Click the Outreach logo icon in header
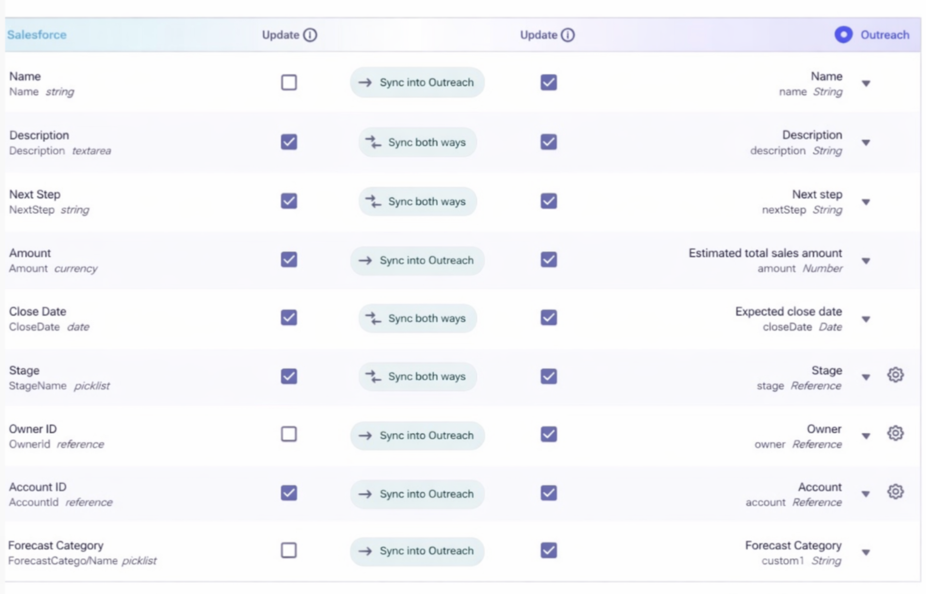 844,35
